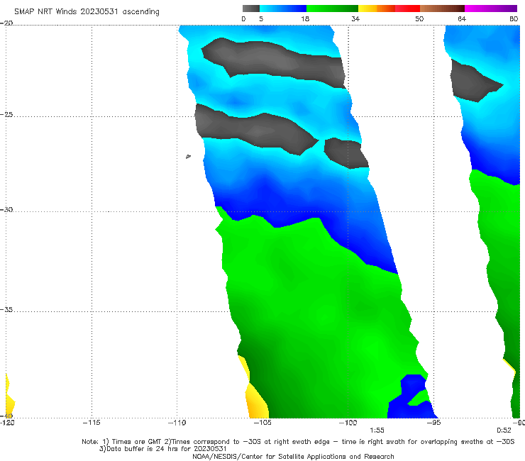Click the green 18-34 segment of color bar
This screenshot has width=525, height=461.
click(x=332, y=9)
